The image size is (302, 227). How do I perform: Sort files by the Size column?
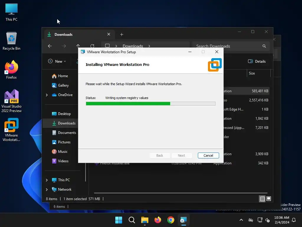click(x=259, y=73)
